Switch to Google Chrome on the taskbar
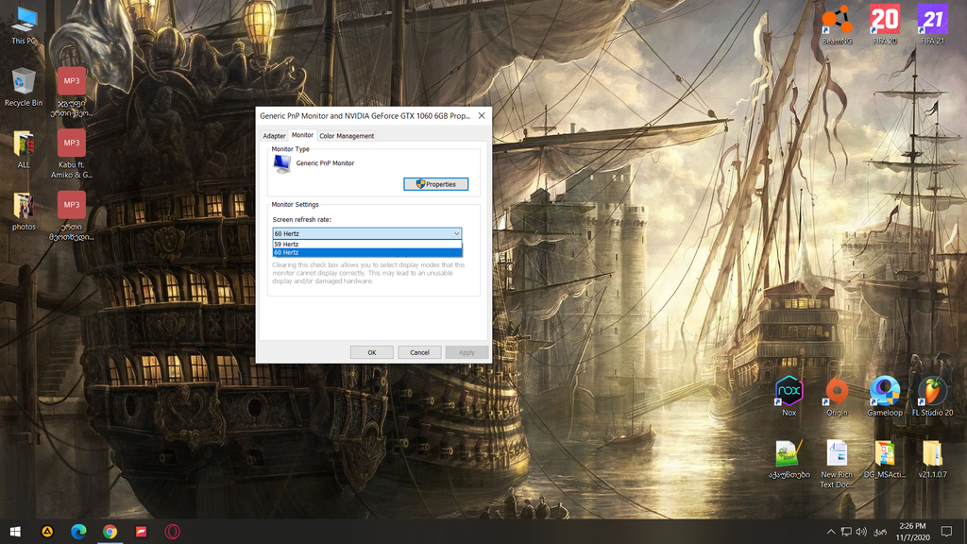The width and height of the screenshot is (967, 544). 110,532
